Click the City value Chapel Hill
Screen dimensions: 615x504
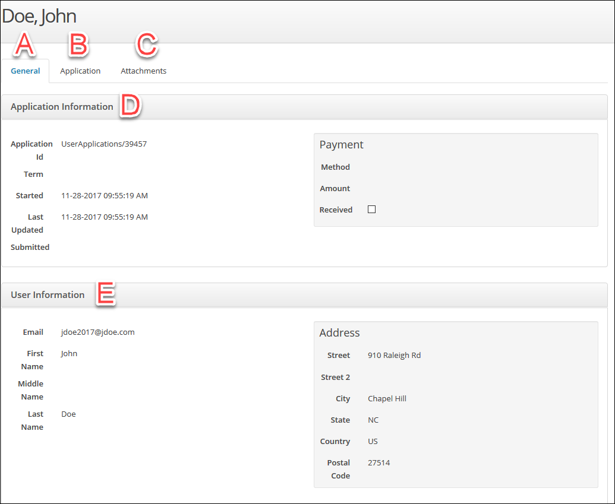click(387, 398)
